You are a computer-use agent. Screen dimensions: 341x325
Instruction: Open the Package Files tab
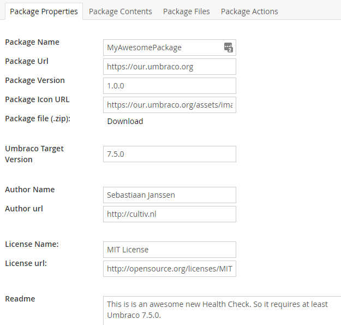point(187,11)
